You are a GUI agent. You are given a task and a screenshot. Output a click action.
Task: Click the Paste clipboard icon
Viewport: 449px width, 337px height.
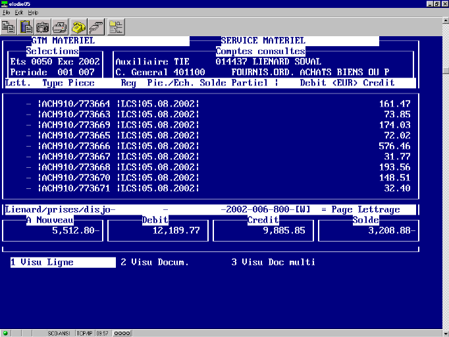pyautogui.click(x=26, y=27)
